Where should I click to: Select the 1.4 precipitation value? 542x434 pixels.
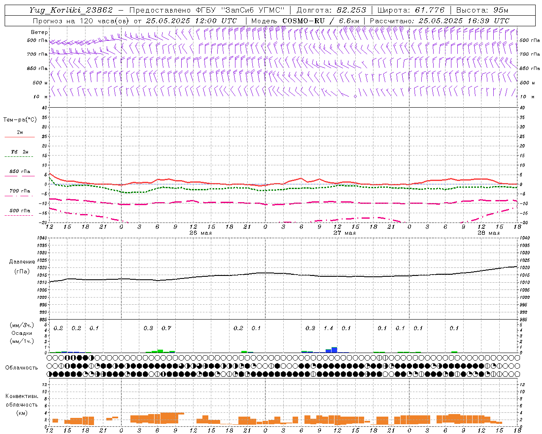pyautogui.click(x=329, y=328)
